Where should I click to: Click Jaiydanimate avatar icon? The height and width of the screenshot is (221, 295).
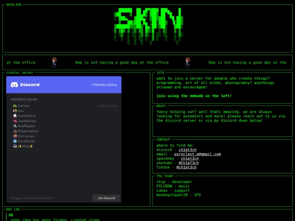15,121
